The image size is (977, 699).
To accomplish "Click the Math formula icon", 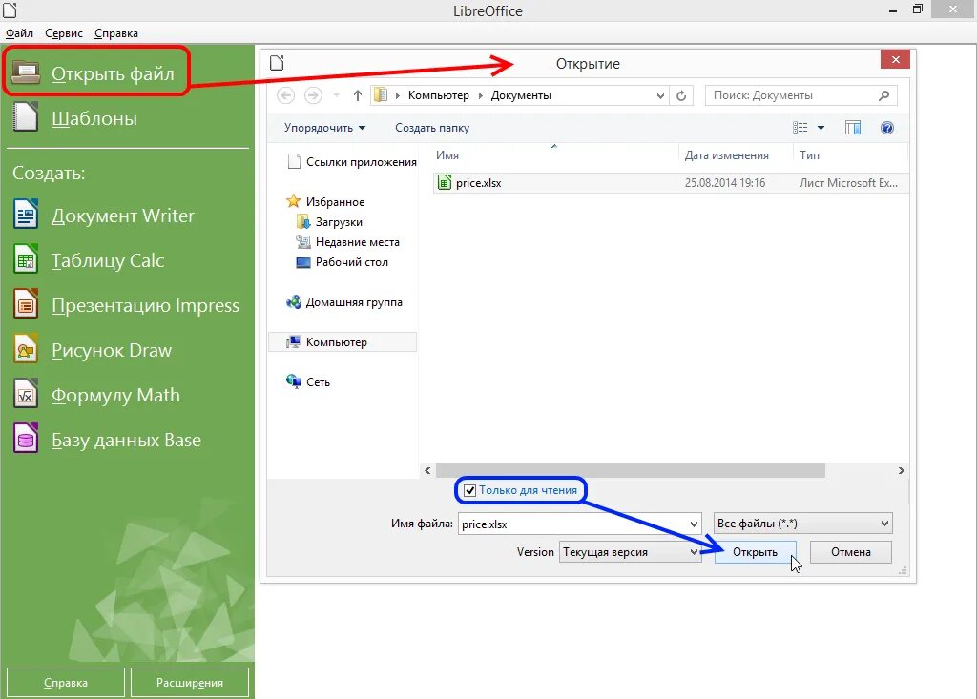I will (x=26, y=394).
